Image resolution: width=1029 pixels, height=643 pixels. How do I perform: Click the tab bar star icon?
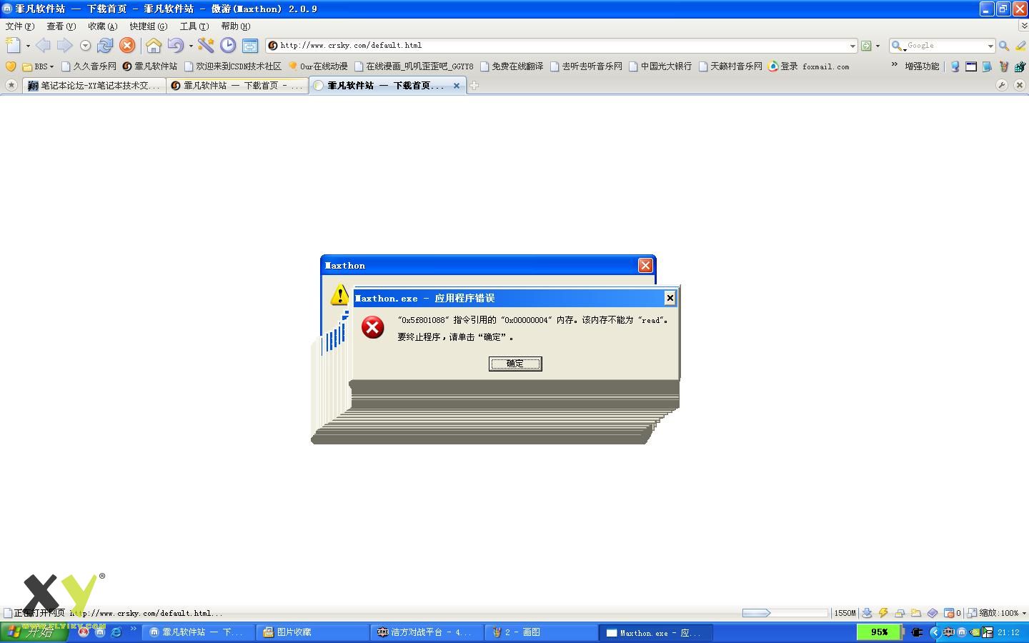[11, 85]
